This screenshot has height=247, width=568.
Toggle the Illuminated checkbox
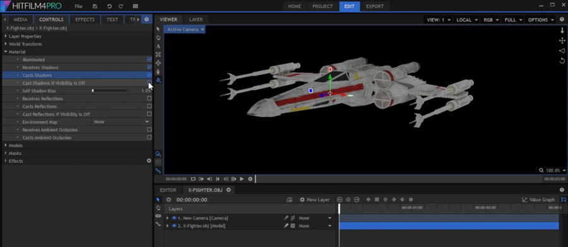(149, 59)
